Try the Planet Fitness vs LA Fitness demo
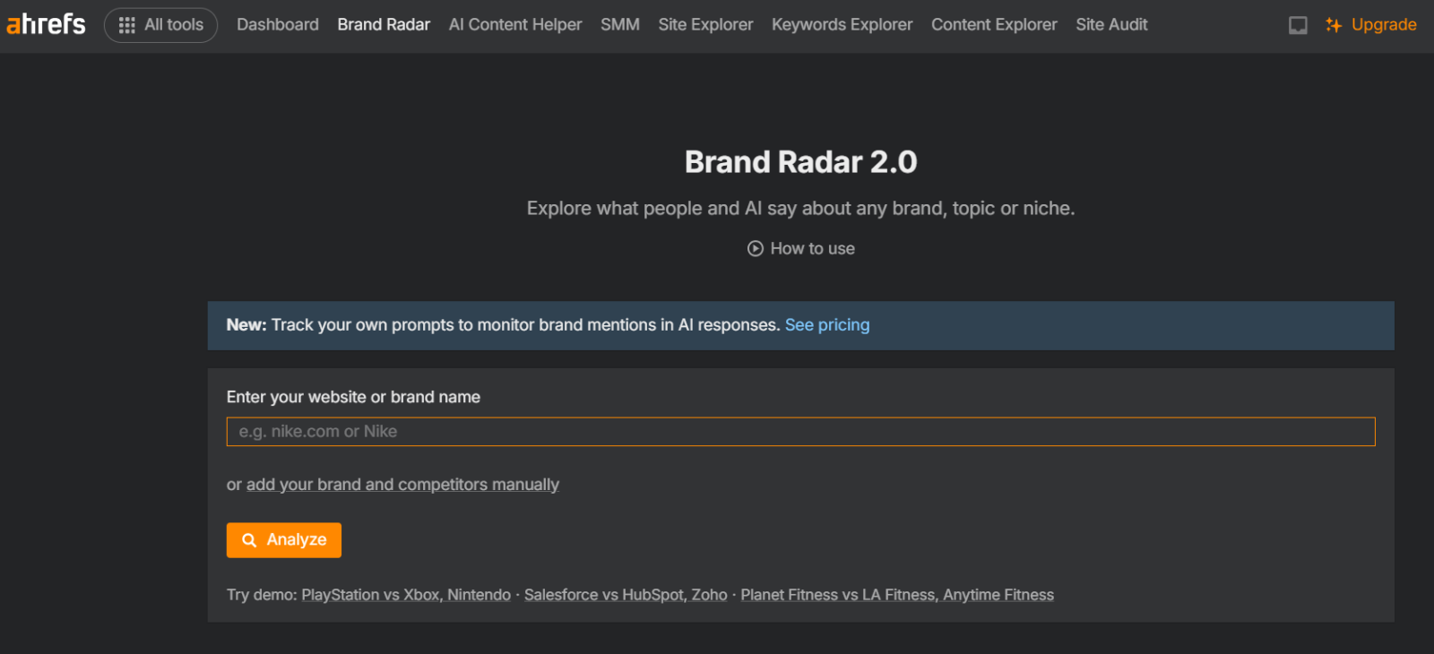Image resolution: width=1434 pixels, height=654 pixels. (897, 595)
